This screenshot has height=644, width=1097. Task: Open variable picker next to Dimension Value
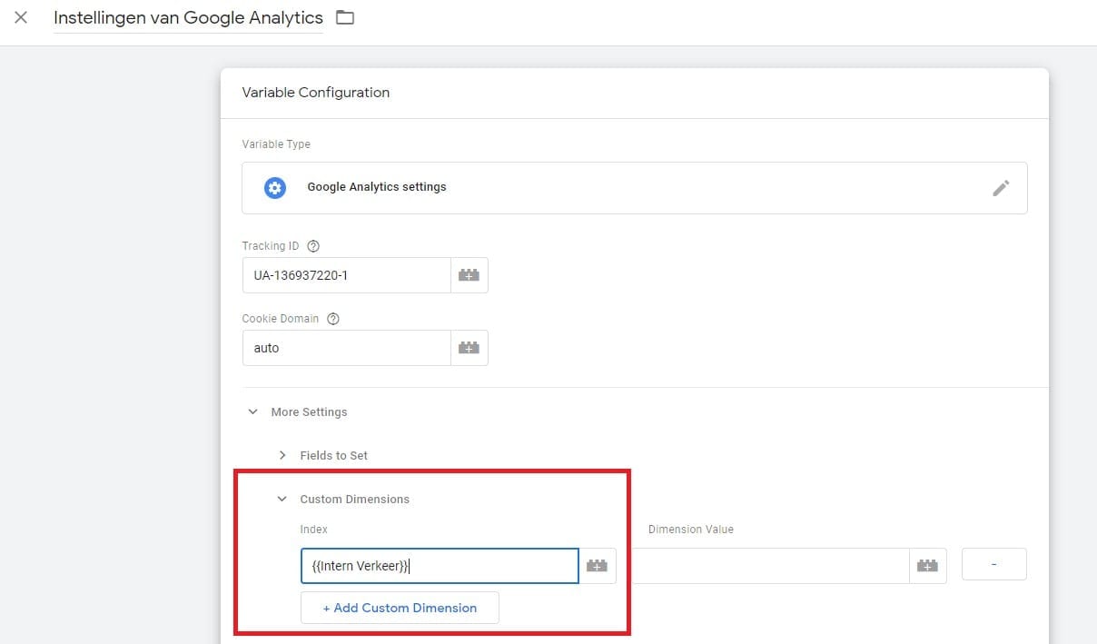(x=927, y=566)
